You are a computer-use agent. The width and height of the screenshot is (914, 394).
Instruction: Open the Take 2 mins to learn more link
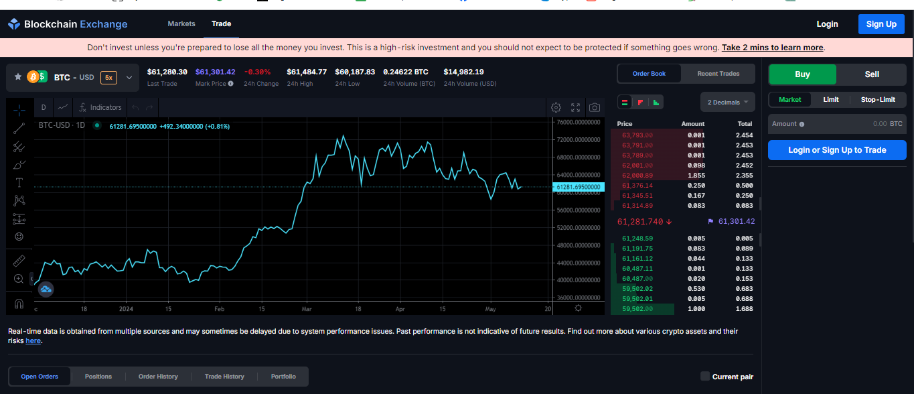pyautogui.click(x=772, y=47)
